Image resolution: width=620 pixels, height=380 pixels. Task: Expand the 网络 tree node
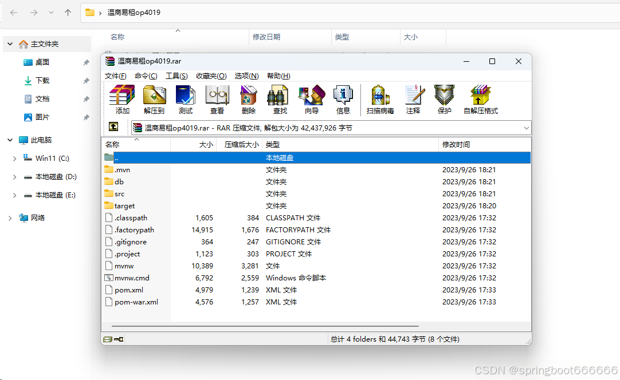(10, 218)
